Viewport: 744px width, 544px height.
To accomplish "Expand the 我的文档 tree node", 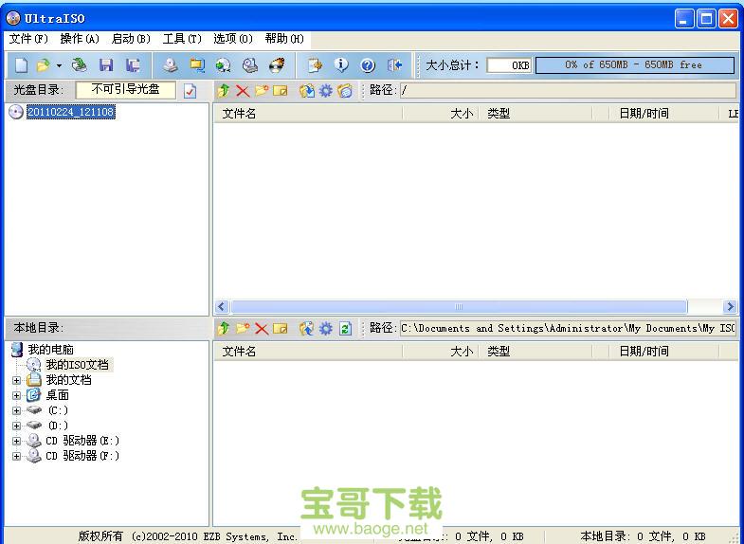I will tap(17, 380).
